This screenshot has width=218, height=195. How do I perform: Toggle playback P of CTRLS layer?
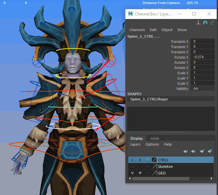(140, 160)
